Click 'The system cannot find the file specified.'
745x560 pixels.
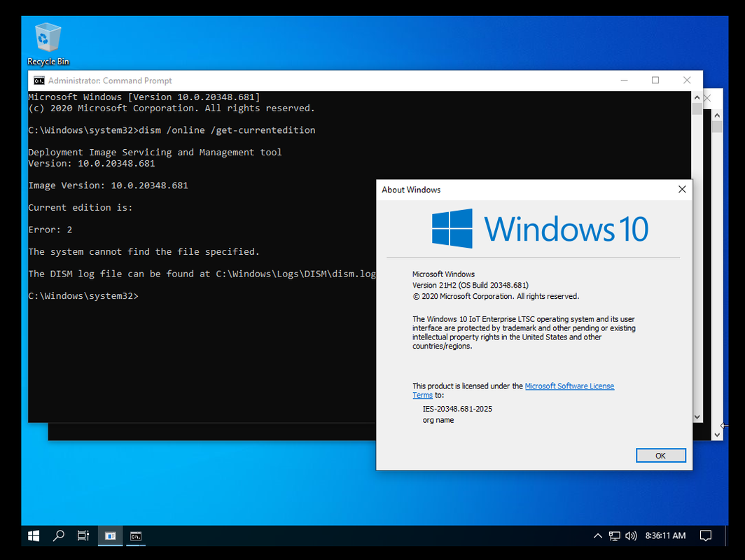[x=144, y=252]
